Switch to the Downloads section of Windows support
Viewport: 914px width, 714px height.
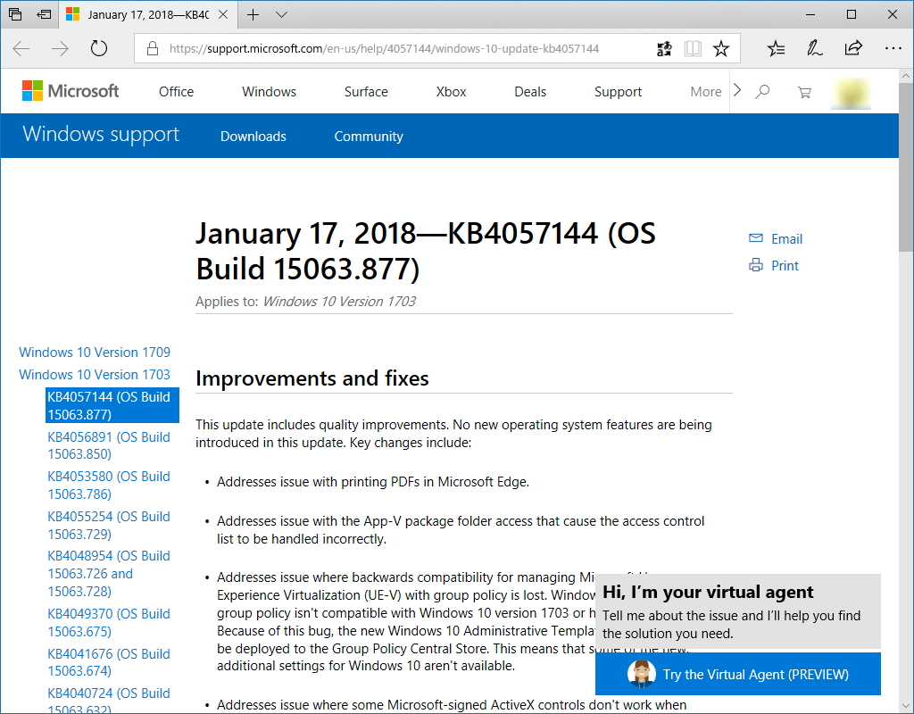click(x=253, y=136)
